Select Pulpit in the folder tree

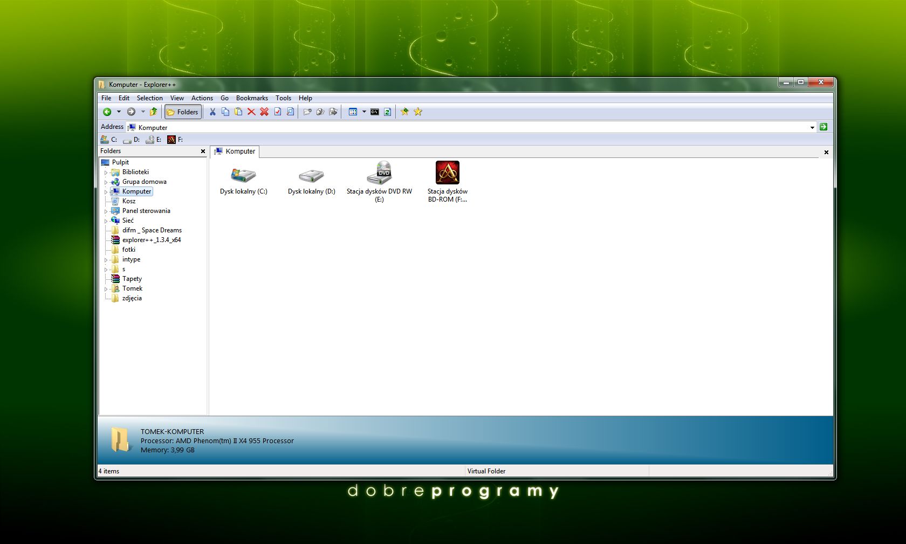(120, 162)
